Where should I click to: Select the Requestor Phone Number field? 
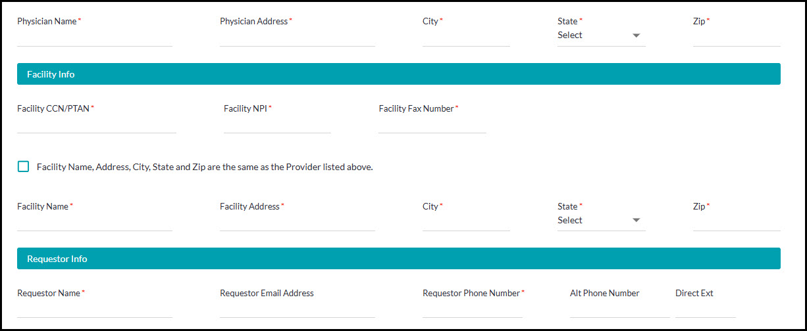(472, 309)
